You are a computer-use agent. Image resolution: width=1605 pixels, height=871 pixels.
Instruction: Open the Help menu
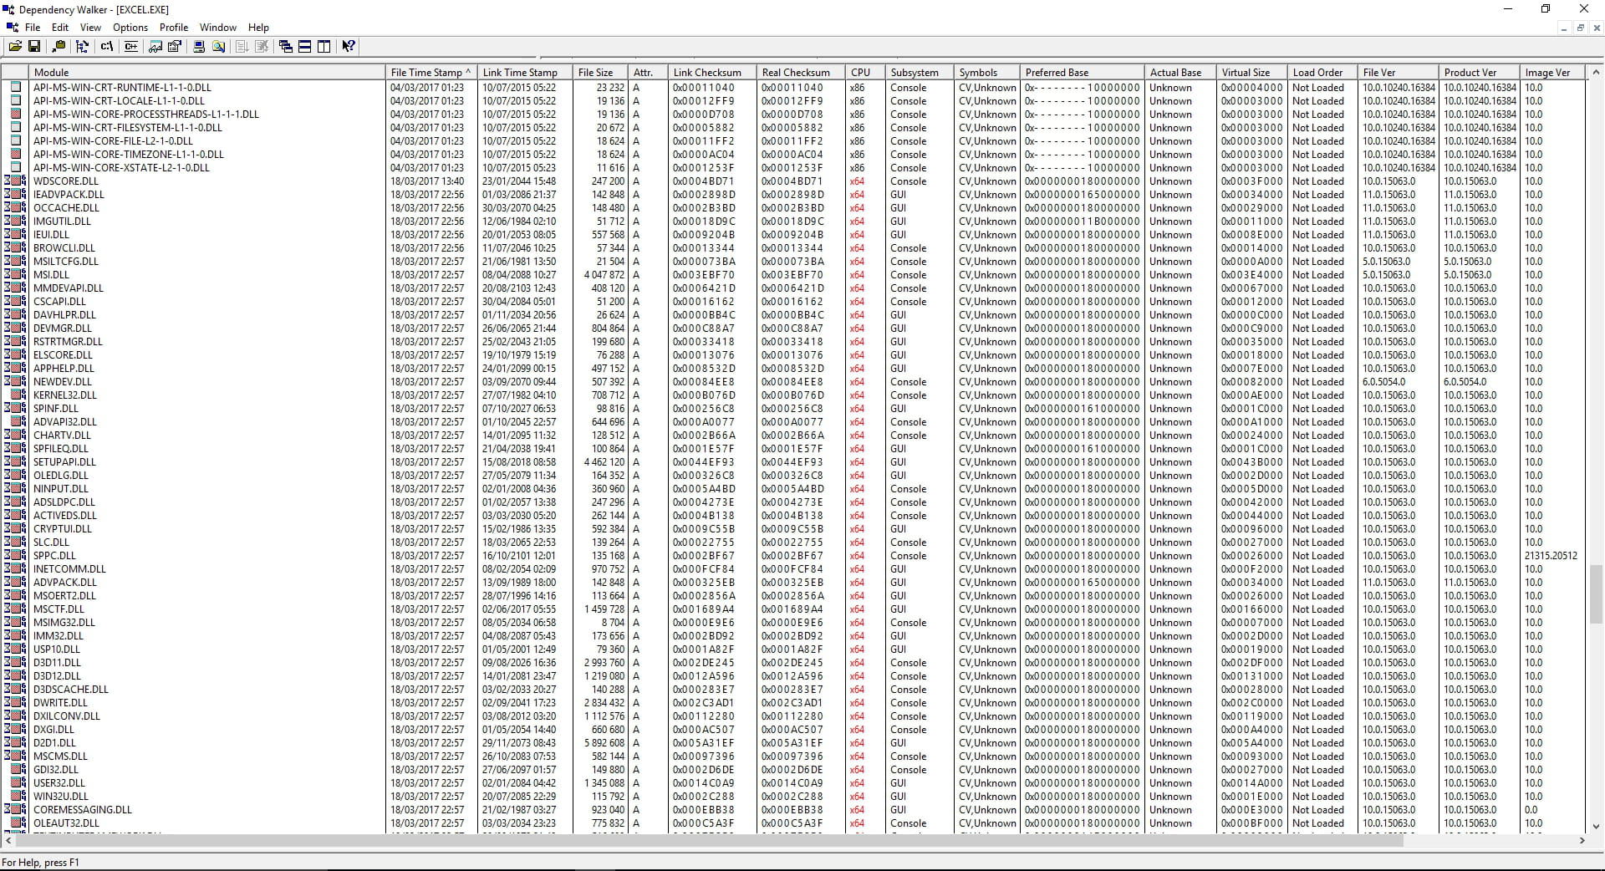click(x=259, y=28)
